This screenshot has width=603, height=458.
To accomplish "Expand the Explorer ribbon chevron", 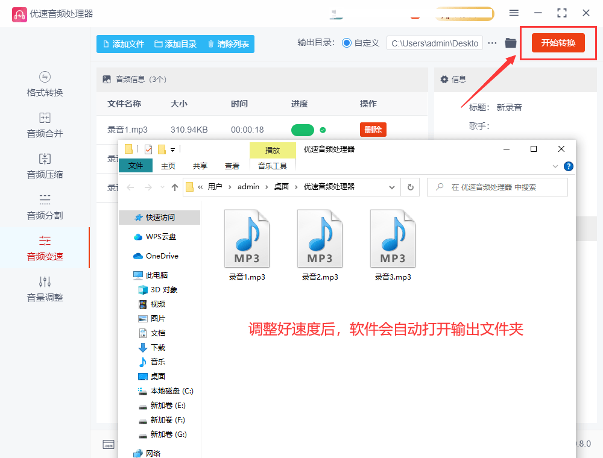I will coord(555,166).
